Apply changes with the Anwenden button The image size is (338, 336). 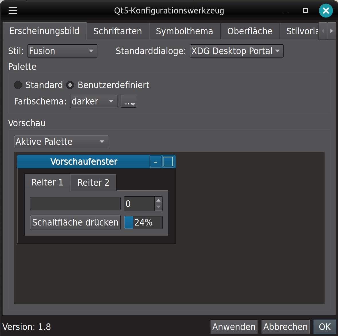coord(234,327)
